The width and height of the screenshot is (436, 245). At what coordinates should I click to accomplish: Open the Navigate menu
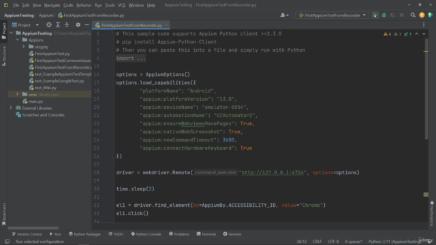(52, 5)
